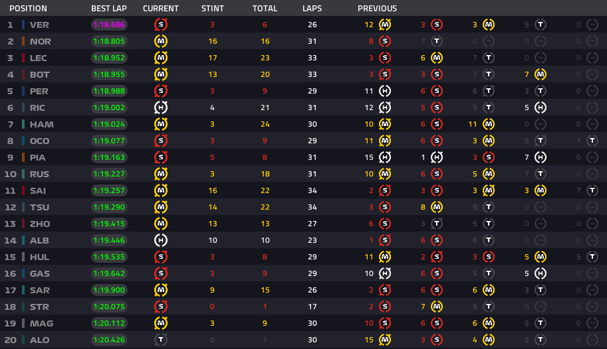Click VER's purple 1:18.686 best lap
Viewport: 607px width, 349px height.
109,25
